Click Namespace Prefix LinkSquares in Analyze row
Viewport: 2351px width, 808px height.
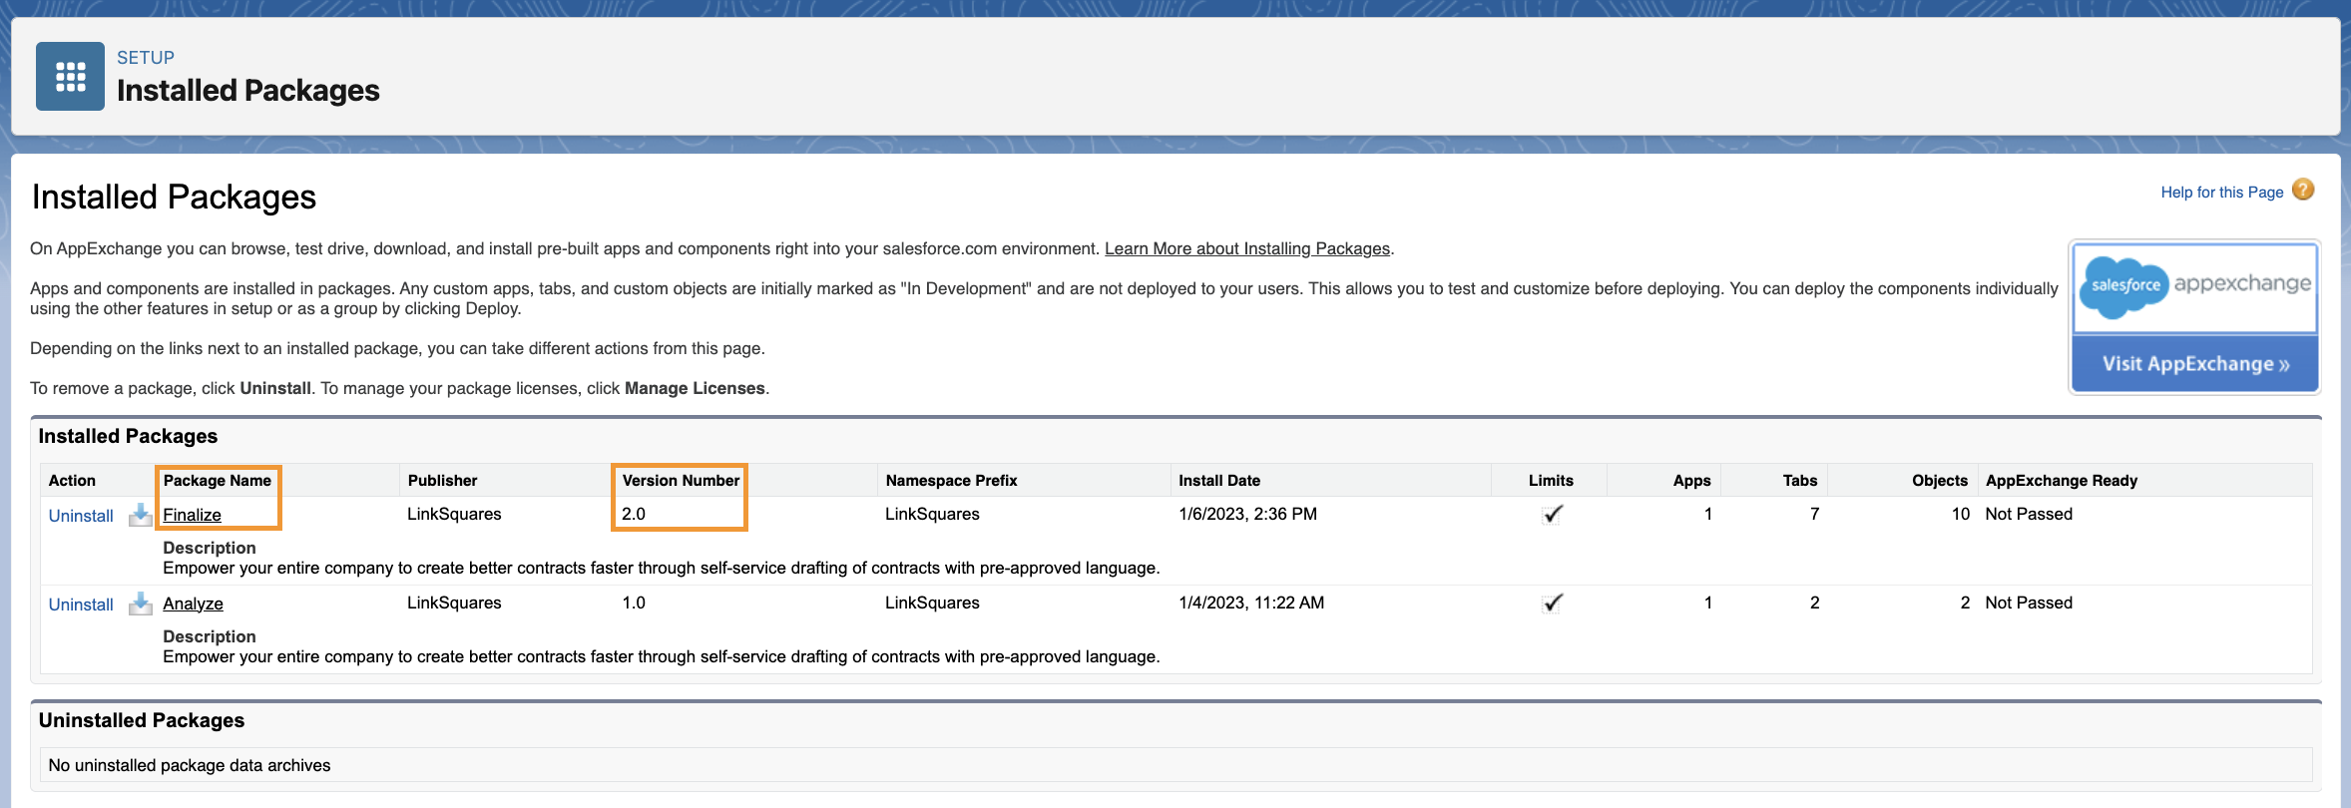[932, 603]
